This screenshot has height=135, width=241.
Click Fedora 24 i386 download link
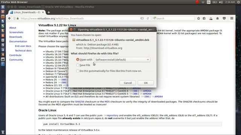(x=63, y=82)
